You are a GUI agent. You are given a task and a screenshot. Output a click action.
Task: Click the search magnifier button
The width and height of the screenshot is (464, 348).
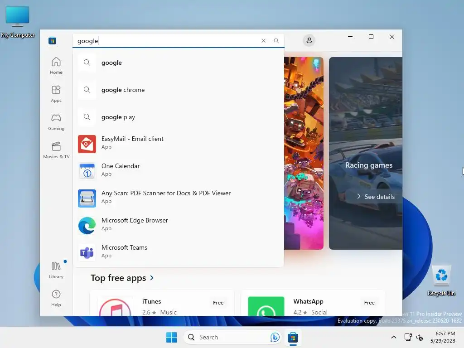(276, 40)
